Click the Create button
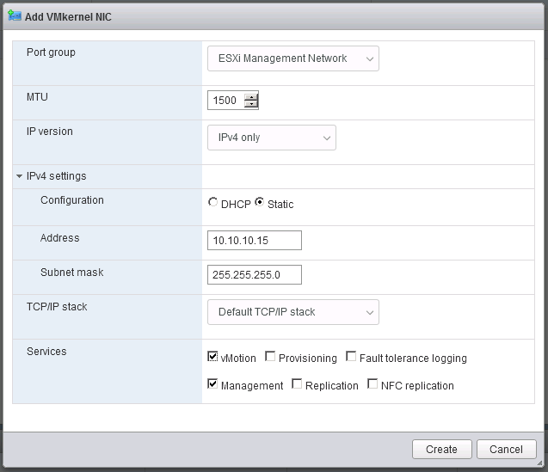548x472 pixels. point(442,450)
